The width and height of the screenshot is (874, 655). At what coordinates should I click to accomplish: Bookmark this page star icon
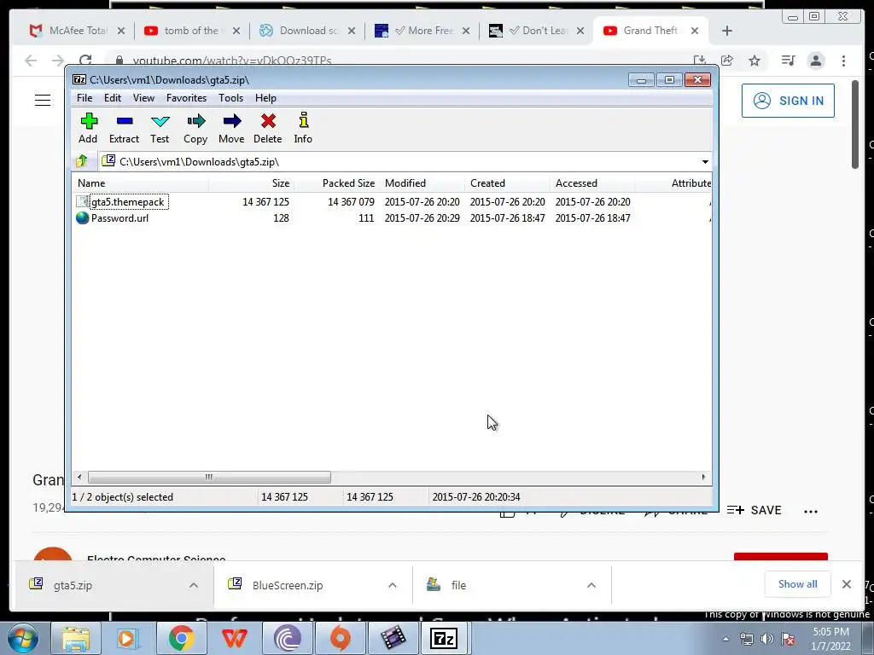point(755,61)
